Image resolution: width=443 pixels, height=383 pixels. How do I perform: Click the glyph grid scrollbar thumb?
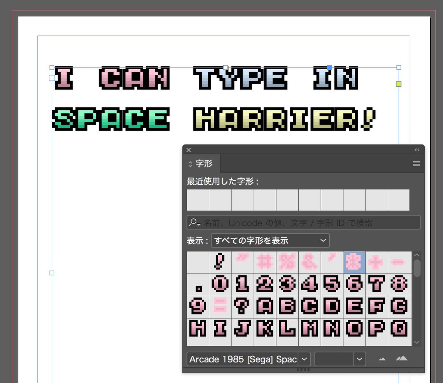pyautogui.click(x=417, y=268)
